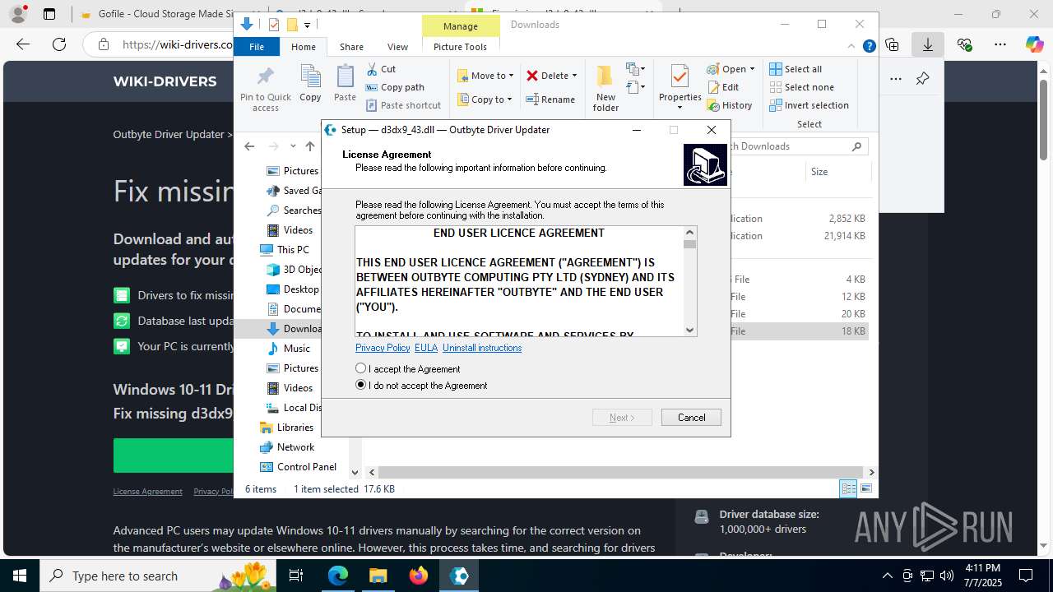Open Control Panel in navigation pane
The image size is (1053, 592).
(299, 467)
